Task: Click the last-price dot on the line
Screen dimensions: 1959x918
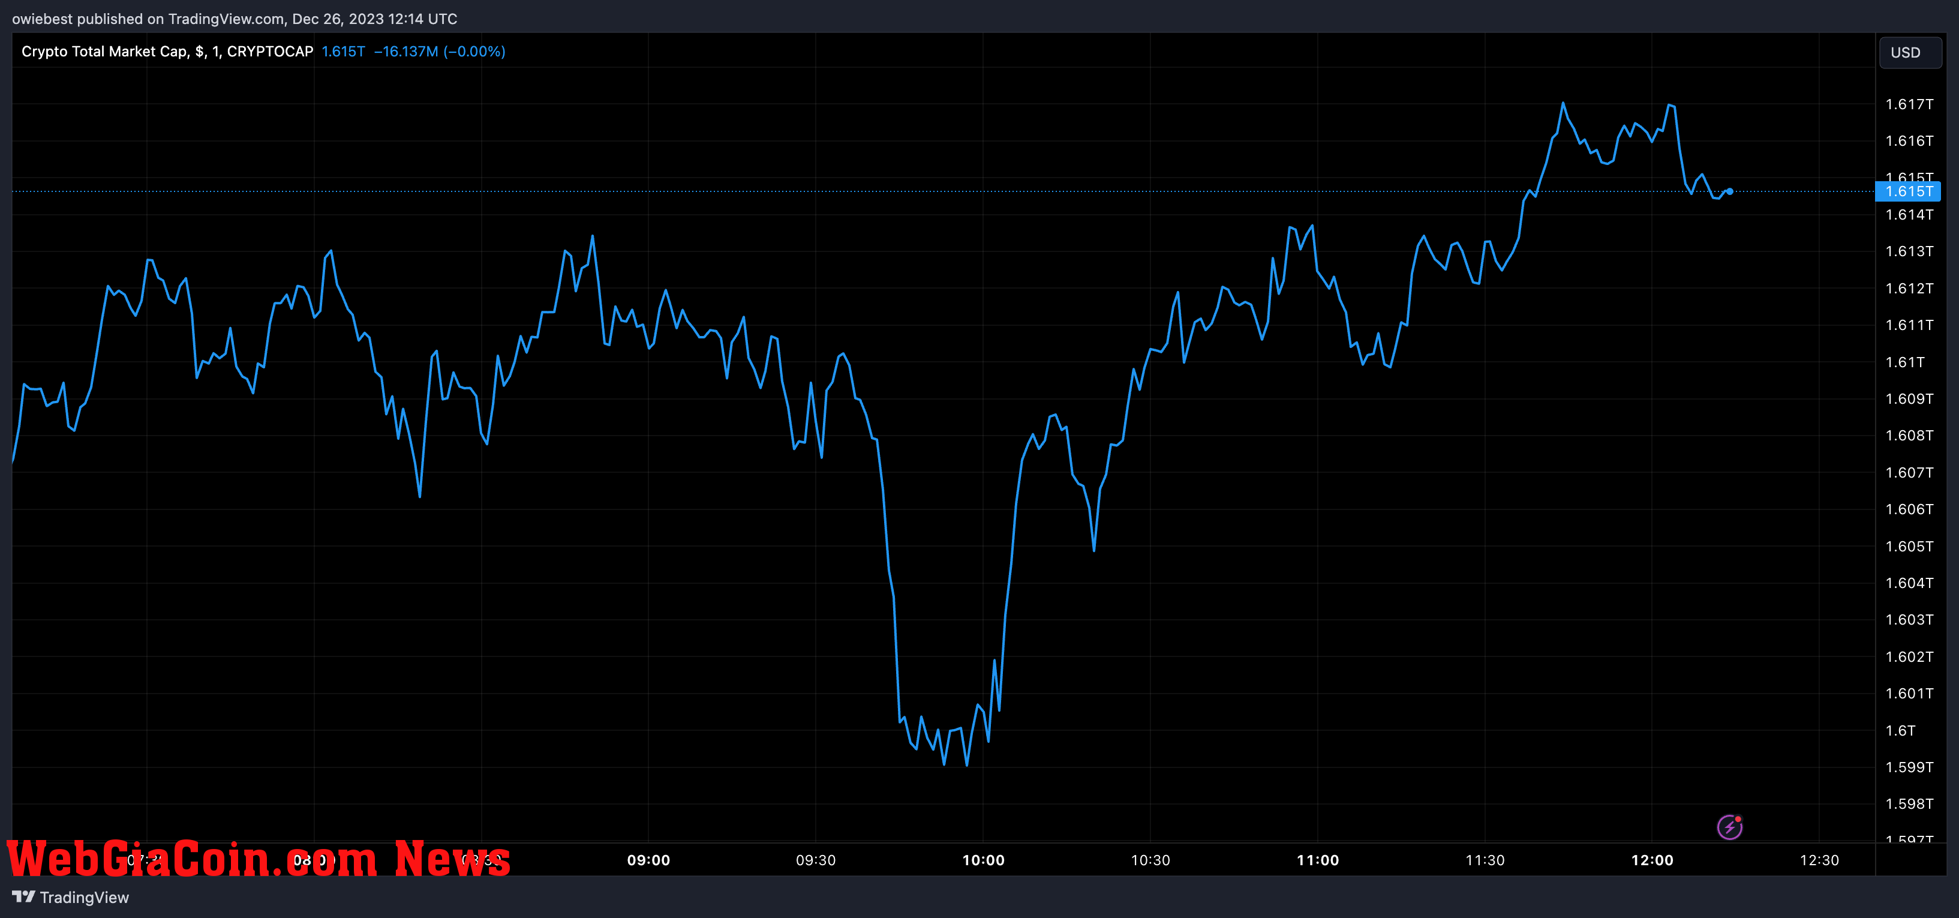Action: [1729, 191]
